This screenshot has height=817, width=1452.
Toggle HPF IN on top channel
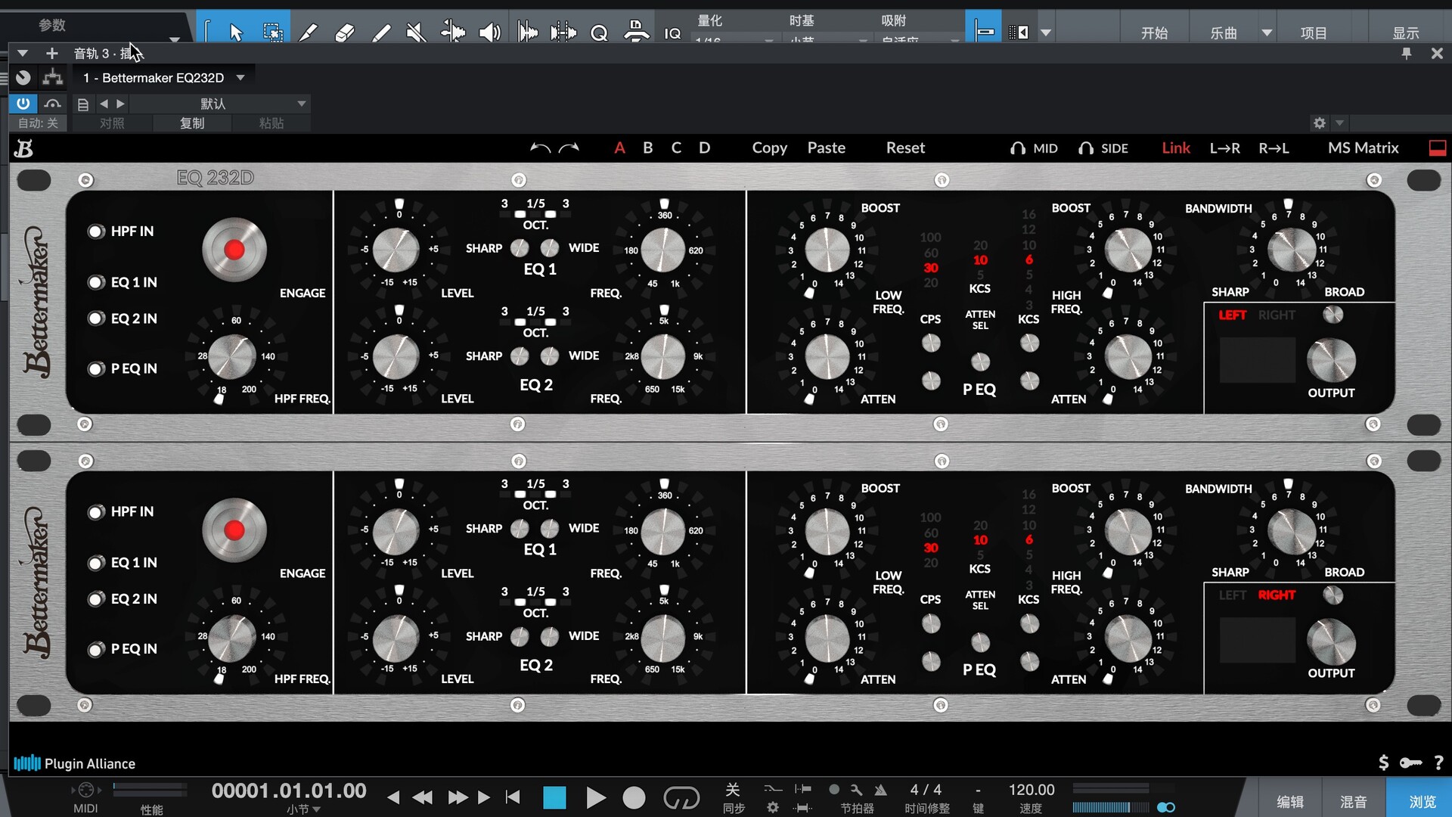[x=96, y=231]
